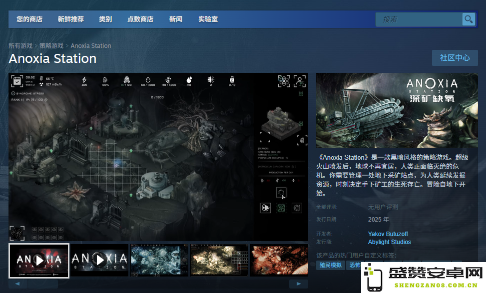486x293 pixels.
Task: Follow the 所有游戏 breadcrumb link
Action: point(20,46)
